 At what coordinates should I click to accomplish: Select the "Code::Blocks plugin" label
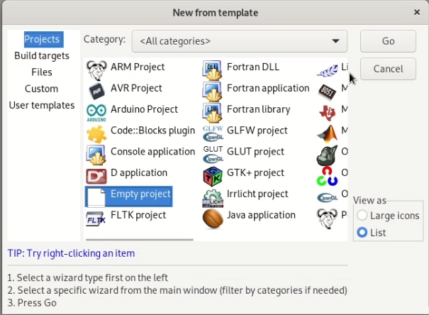coord(152,131)
